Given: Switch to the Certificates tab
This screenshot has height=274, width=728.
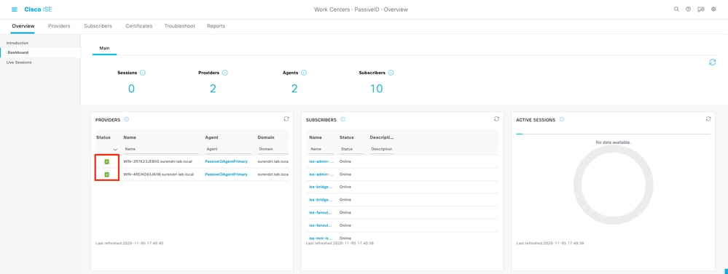Looking at the screenshot, I should click(x=138, y=26).
